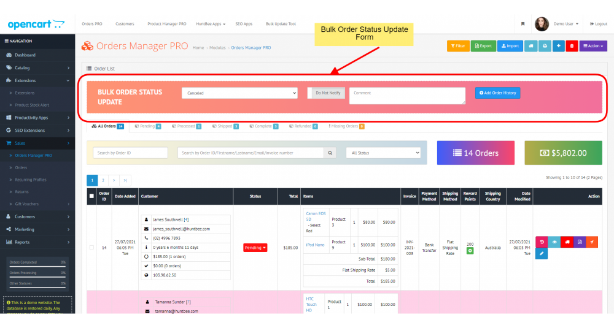Click the Catalog tag icon in sidebar
Screen dimensions: 614x328
pyautogui.click(x=9, y=67)
